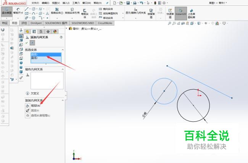Collapse the 所选实体 section
The width and height of the screenshot is (248, 163).
coord(63,50)
